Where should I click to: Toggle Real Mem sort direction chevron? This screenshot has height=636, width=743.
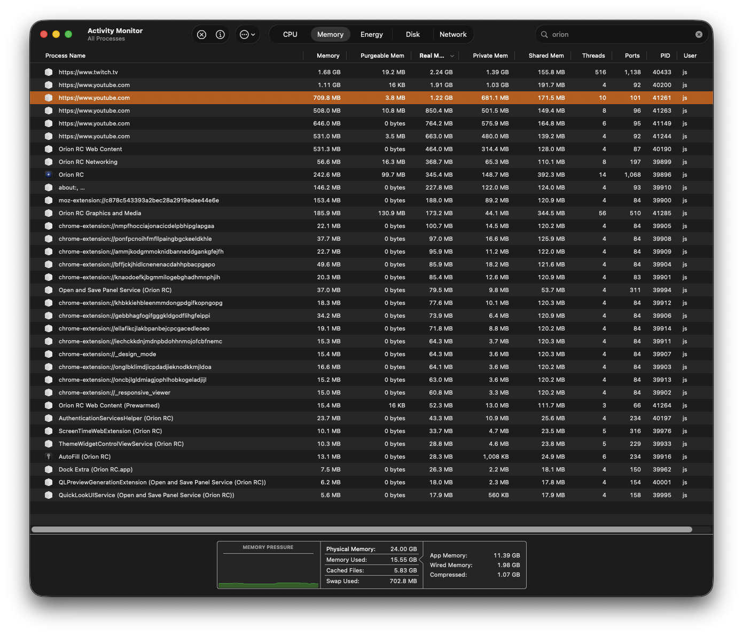[452, 56]
